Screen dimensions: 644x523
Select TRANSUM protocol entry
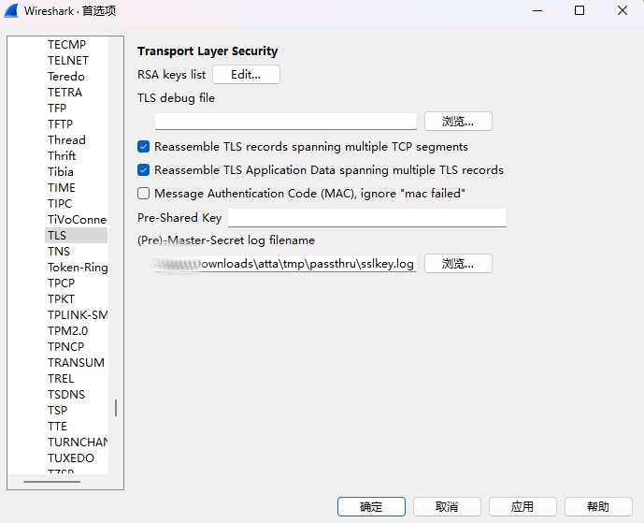[76, 363]
